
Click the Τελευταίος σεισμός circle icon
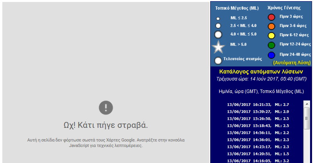pos(218,61)
